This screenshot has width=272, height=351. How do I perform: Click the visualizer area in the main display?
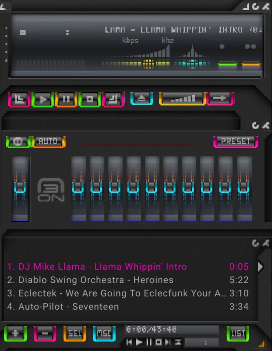coord(50,65)
